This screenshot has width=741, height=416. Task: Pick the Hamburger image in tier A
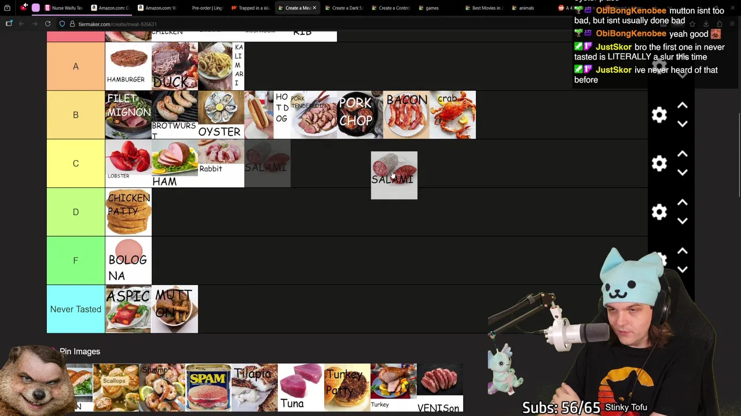[129, 66]
